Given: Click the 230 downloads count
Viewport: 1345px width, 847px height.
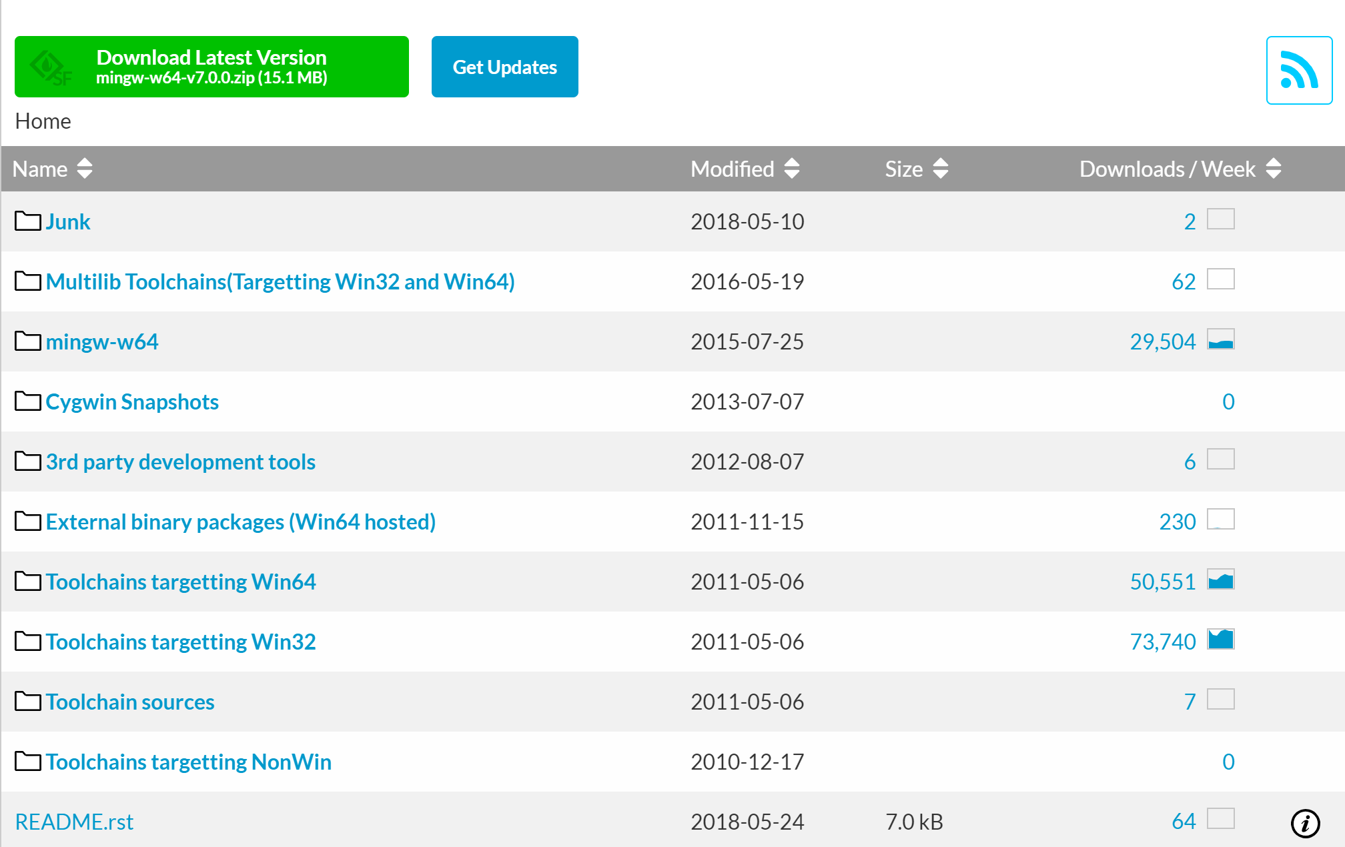Looking at the screenshot, I should click(x=1178, y=522).
